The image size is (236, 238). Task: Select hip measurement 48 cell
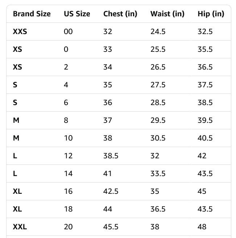click(x=202, y=227)
